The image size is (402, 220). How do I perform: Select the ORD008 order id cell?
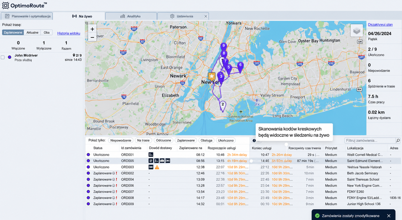(128, 198)
